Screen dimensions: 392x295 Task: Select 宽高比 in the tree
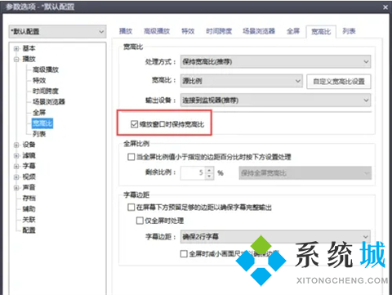point(42,123)
